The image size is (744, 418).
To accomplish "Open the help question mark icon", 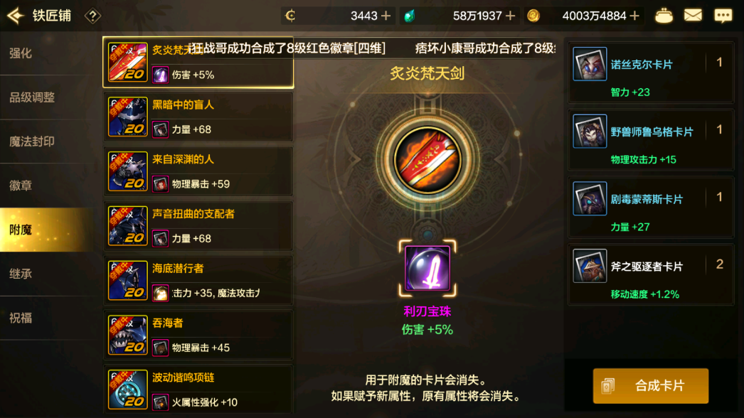I will 92,16.
